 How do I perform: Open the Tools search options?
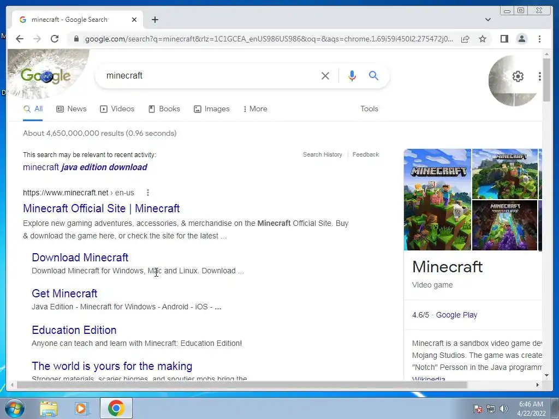tap(369, 109)
